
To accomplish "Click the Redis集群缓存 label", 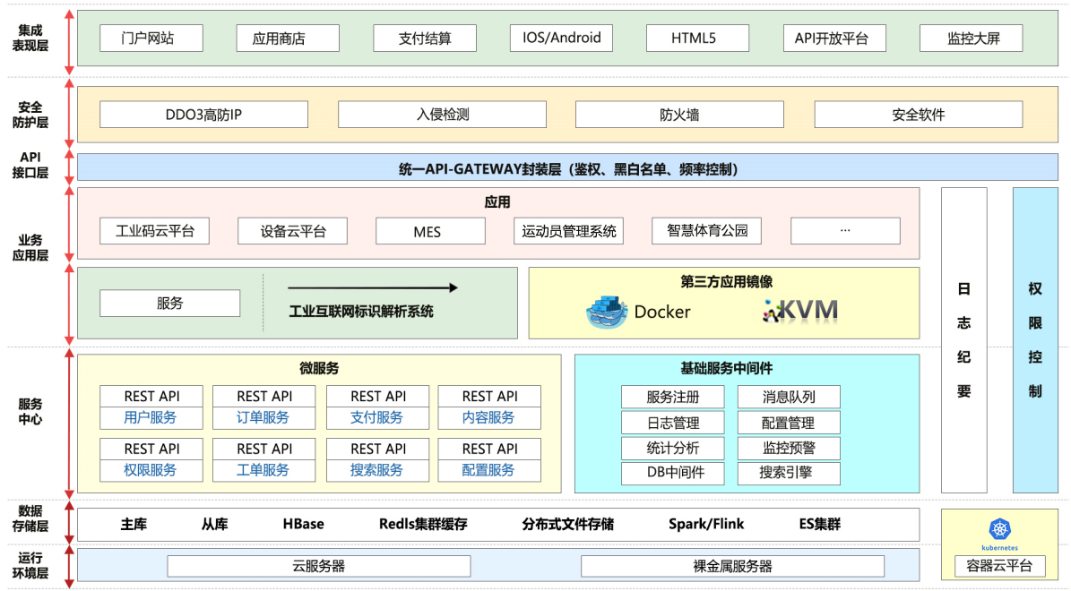I will (424, 524).
